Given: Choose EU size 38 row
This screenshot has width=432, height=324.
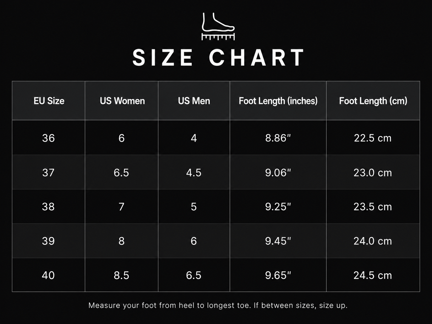Looking at the screenshot, I should point(216,206).
